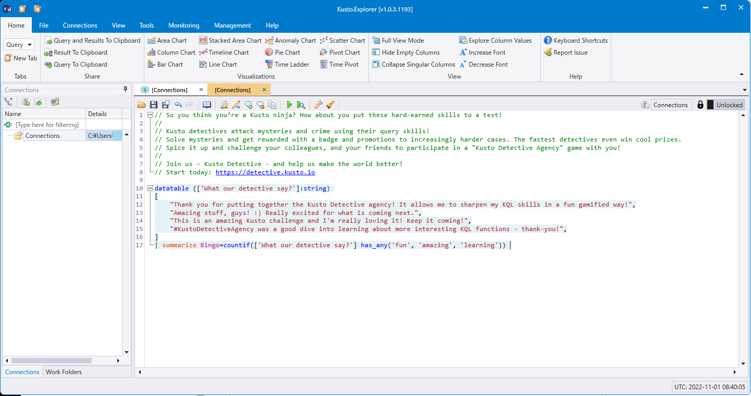Viewport: 751px width, 396px height.
Task: Close the highlighted orange [Connections] tab
Action: click(x=264, y=90)
